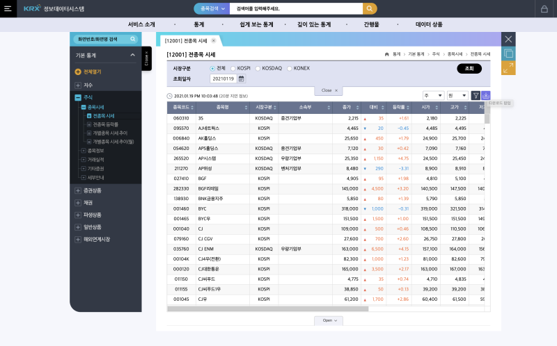Click the lock login icon

click(544, 9)
